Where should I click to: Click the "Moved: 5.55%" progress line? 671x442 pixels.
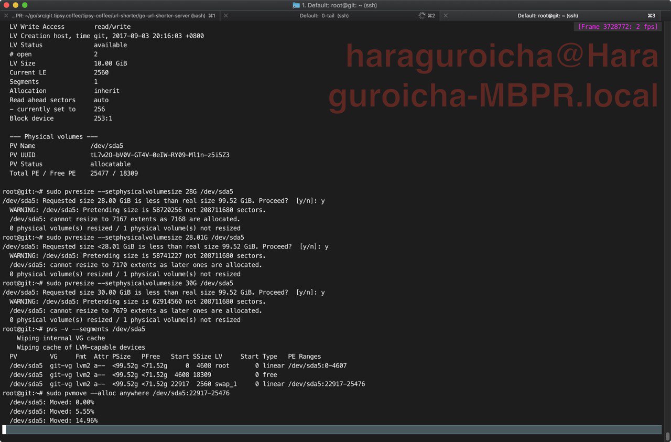[52, 412]
